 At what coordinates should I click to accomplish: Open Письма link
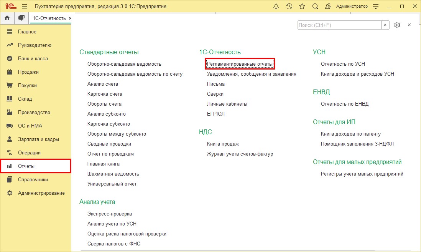click(x=215, y=84)
